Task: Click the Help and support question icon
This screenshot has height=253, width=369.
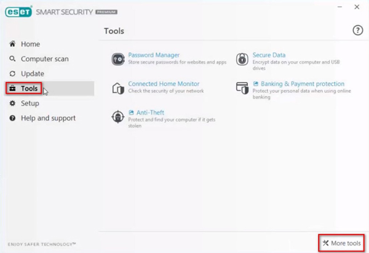Action: [x=12, y=118]
